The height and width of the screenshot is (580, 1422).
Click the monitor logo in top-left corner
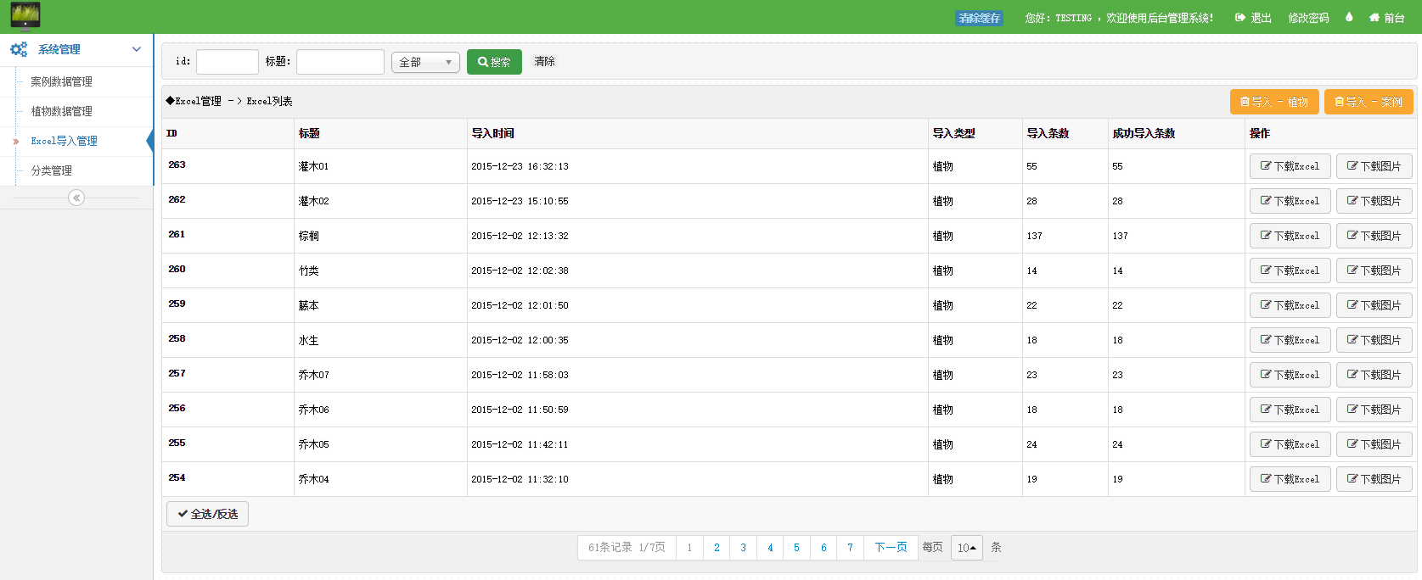click(x=25, y=16)
